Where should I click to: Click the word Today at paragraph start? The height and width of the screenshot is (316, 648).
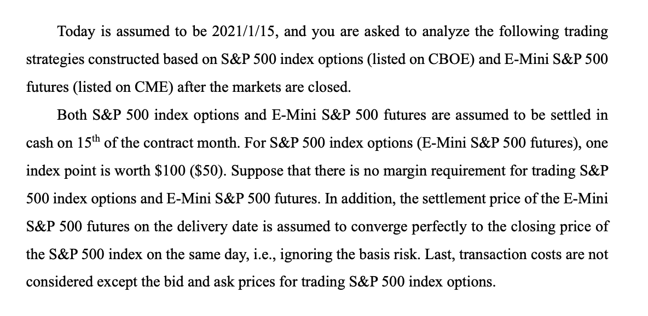pos(76,32)
